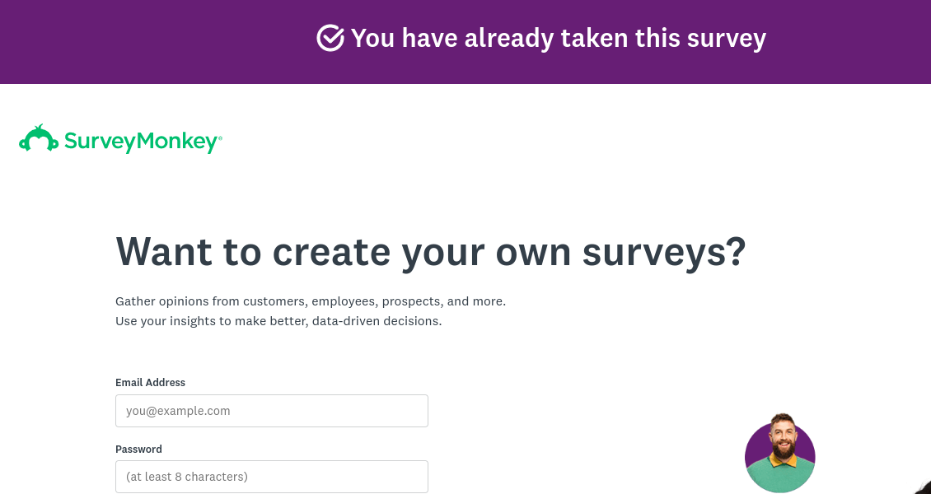Click the registered trademark symbol beside SurveyMonkey
This screenshot has height=494, width=931.
pos(220,137)
